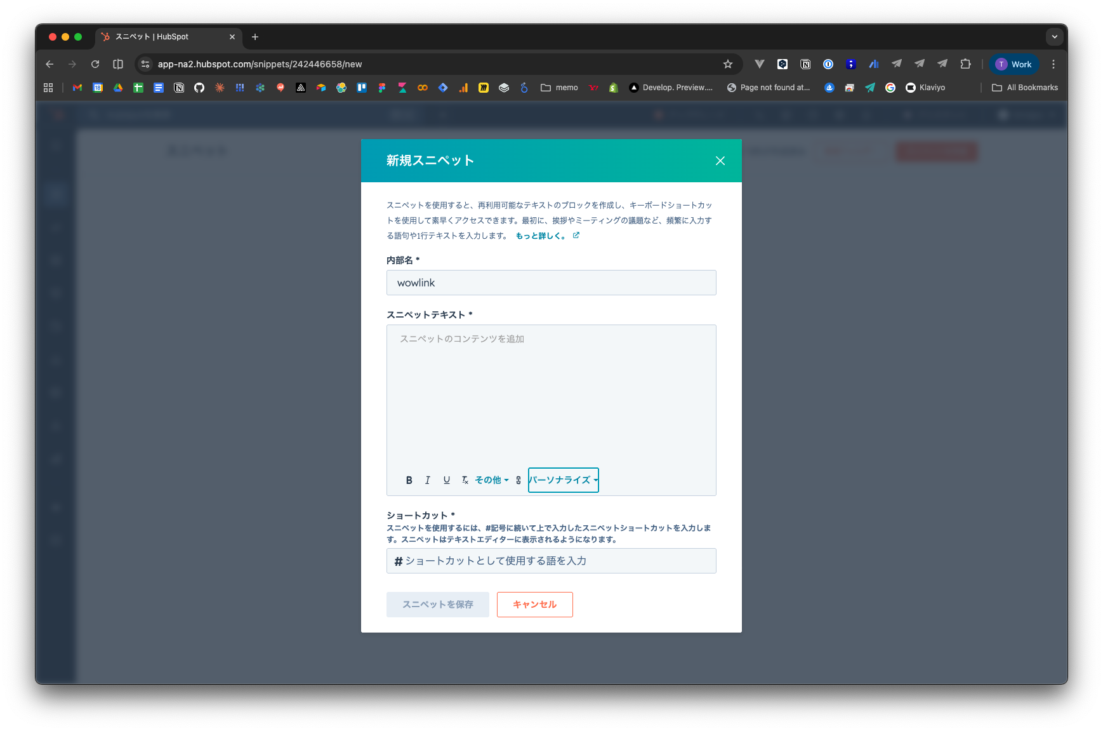Click the スニペットを保存 button

click(438, 605)
